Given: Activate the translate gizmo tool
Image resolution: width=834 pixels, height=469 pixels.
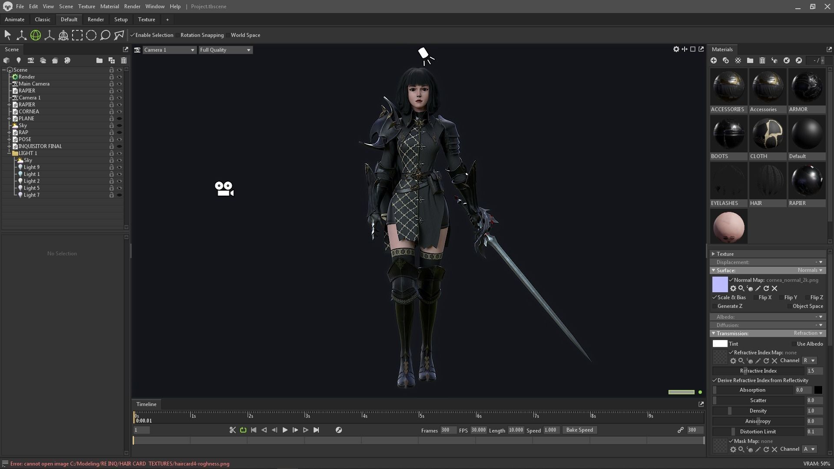Looking at the screenshot, I should click(21, 35).
